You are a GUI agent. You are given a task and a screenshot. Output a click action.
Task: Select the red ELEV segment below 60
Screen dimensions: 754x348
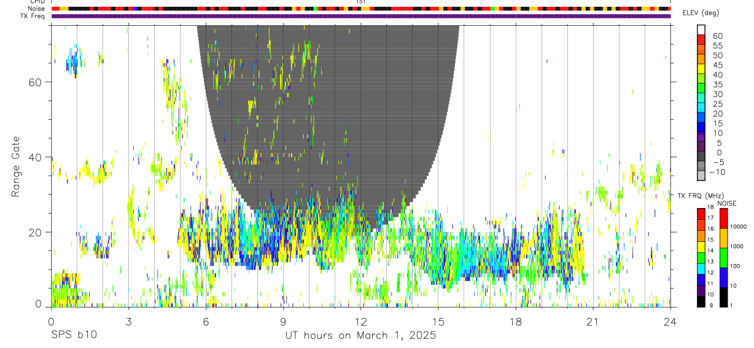pyautogui.click(x=701, y=40)
